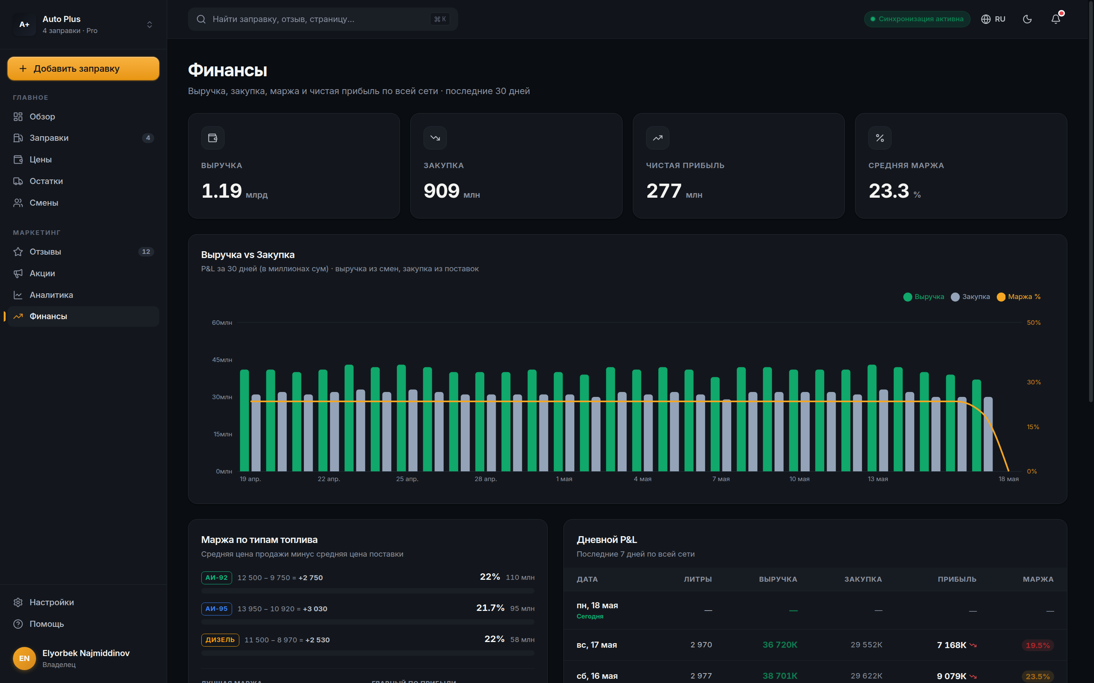
Task: Click the Закупка card trending-down icon
Action: 435,138
